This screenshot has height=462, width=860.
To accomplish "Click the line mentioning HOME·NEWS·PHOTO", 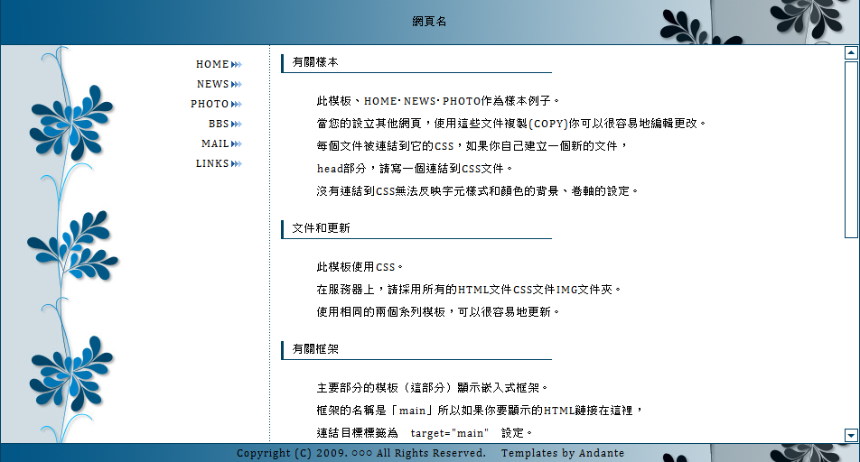I will pyautogui.click(x=437, y=101).
